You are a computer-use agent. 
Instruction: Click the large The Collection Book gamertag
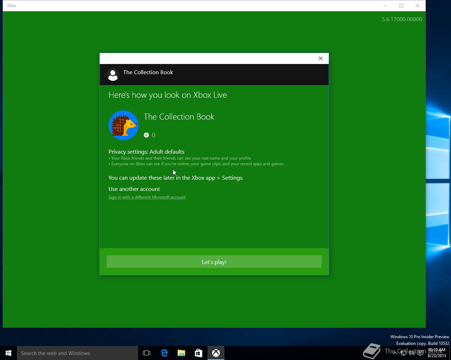tap(179, 117)
